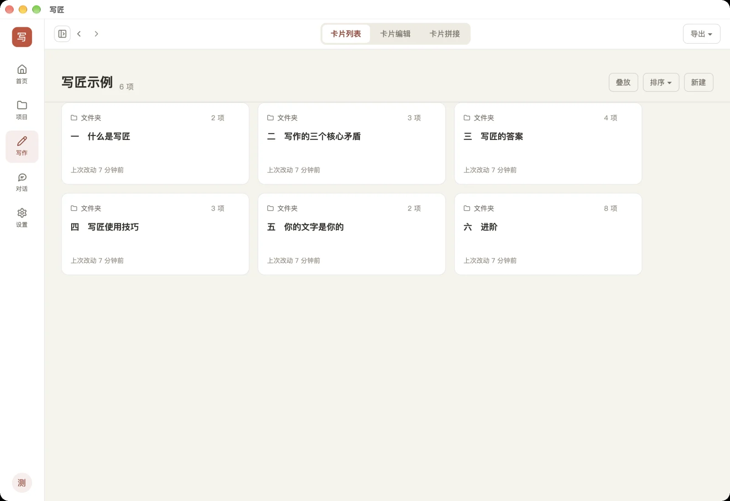The height and width of the screenshot is (501, 730).
Task: Open card 你的文字是你的
Action: coord(352,234)
